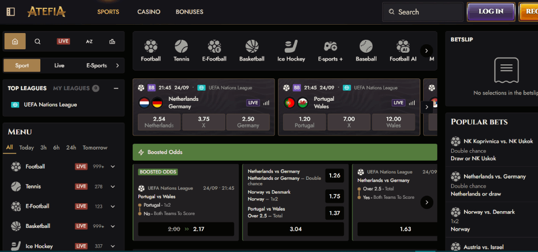Open the CASINO top menu

click(x=149, y=12)
